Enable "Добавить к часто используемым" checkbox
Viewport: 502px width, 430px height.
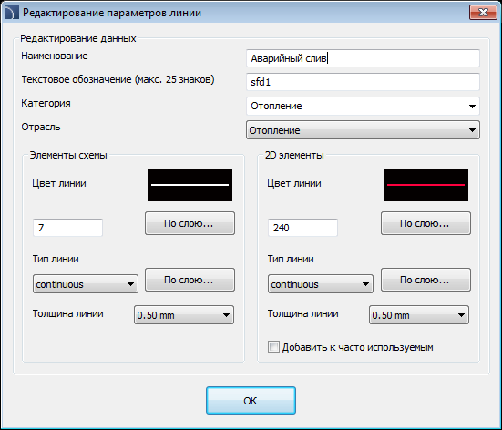pyautogui.click(x=273, y=347)
